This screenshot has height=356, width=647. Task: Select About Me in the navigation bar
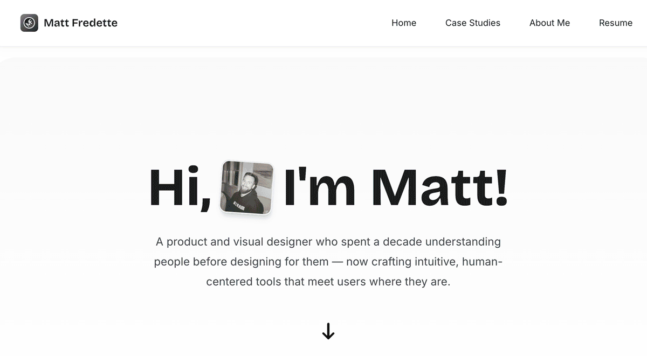(x=549, y=23)
